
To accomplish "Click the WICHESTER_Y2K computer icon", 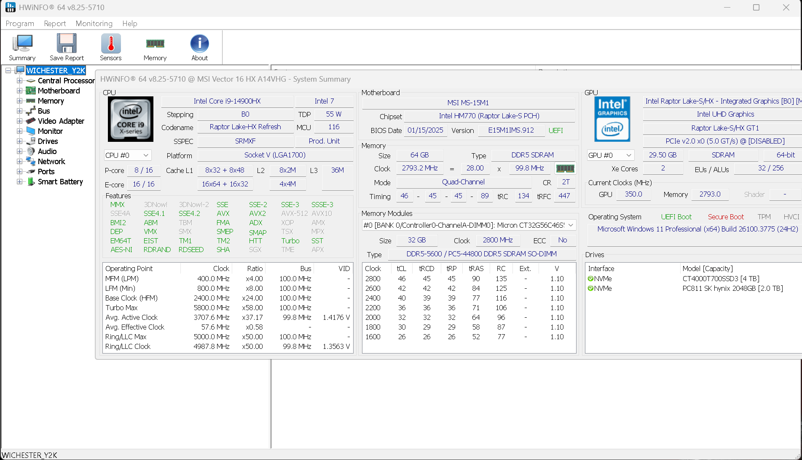I will (x=20, y=70).
